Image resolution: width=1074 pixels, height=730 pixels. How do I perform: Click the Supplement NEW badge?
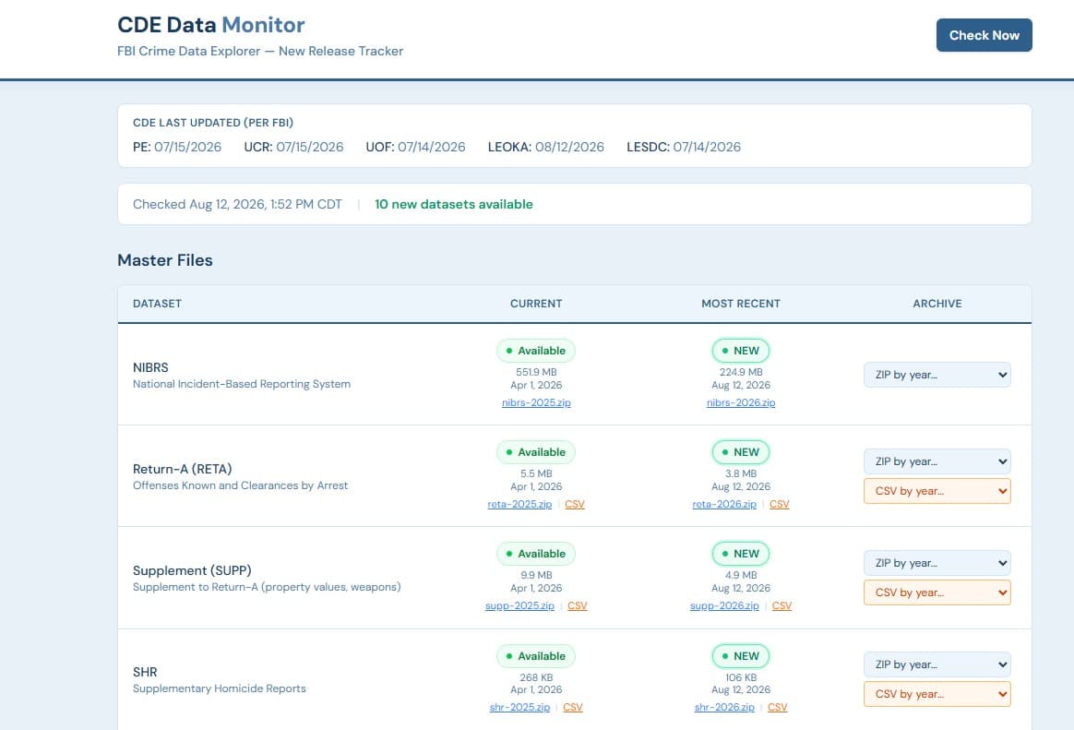pos(740,554)
